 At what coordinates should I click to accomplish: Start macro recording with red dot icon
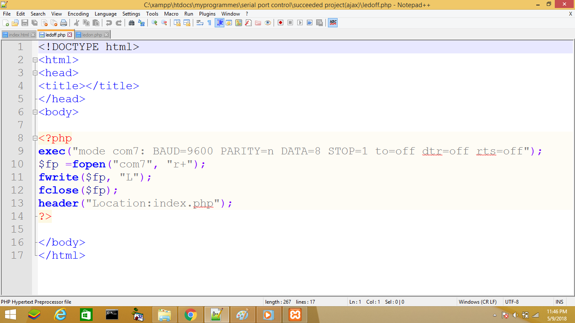click(x=280, y=23)
